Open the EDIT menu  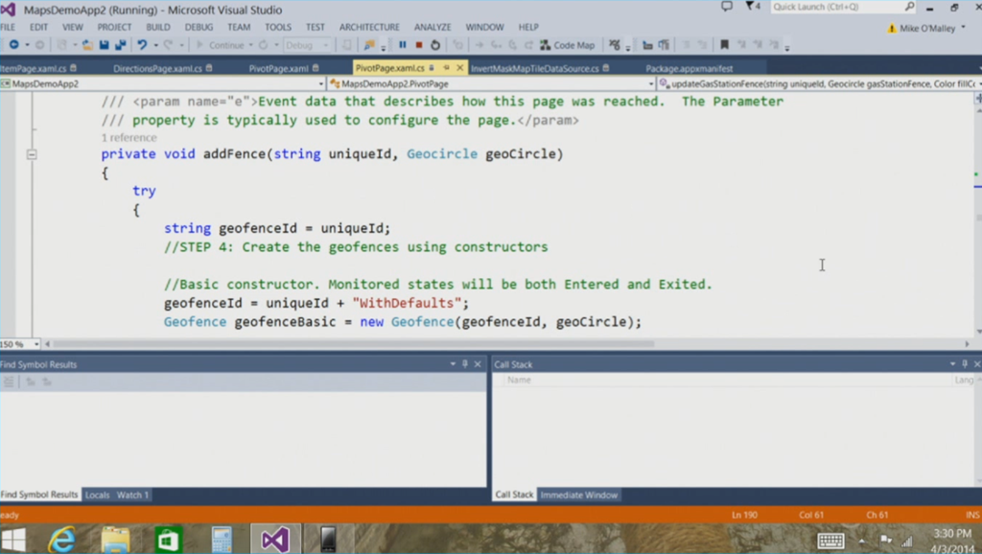pyautogui.click(x=38, y=27)
